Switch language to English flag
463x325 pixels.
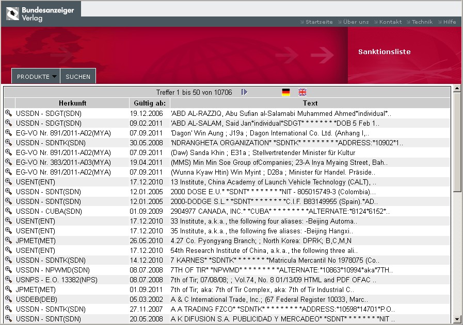pyautogui.click(x=302, y=92)
